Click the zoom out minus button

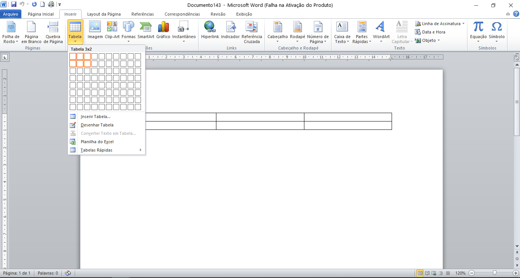pyautogui.click(x=472, y=273)
